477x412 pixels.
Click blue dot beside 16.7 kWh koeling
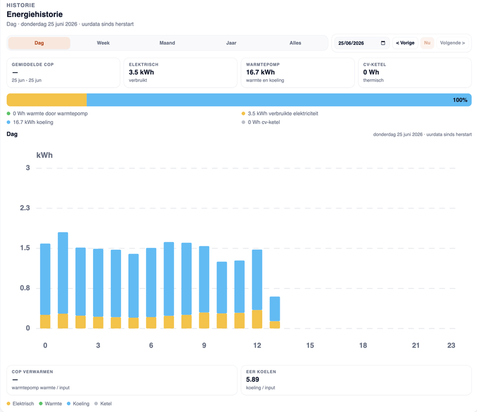coord(8,122)
